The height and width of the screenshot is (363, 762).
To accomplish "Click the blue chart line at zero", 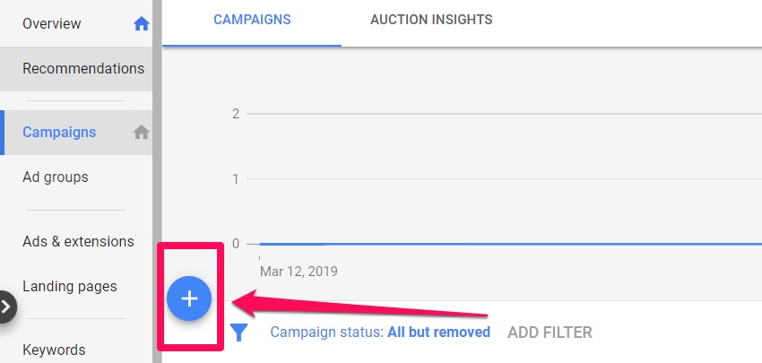I will (x=510, y=244).
